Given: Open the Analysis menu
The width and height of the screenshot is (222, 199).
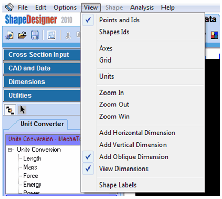Looking at the screenshot, I should [142, 8].
